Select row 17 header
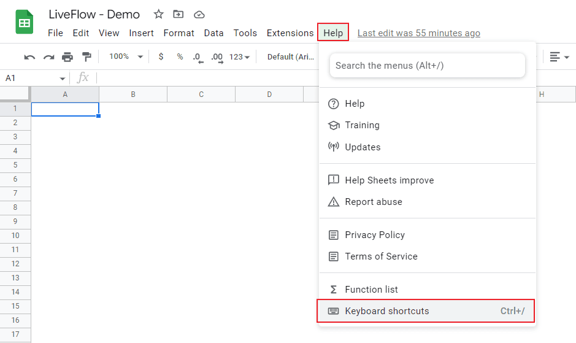This screenshot has width=576, height=343. 15,334
